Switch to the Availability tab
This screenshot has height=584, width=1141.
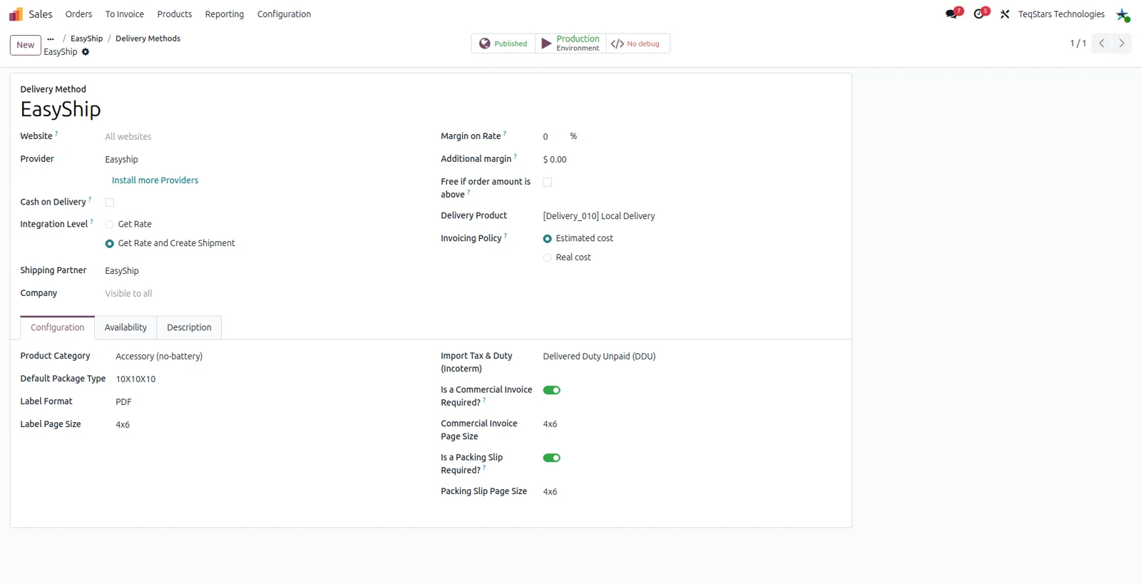[x=126, y=327]
